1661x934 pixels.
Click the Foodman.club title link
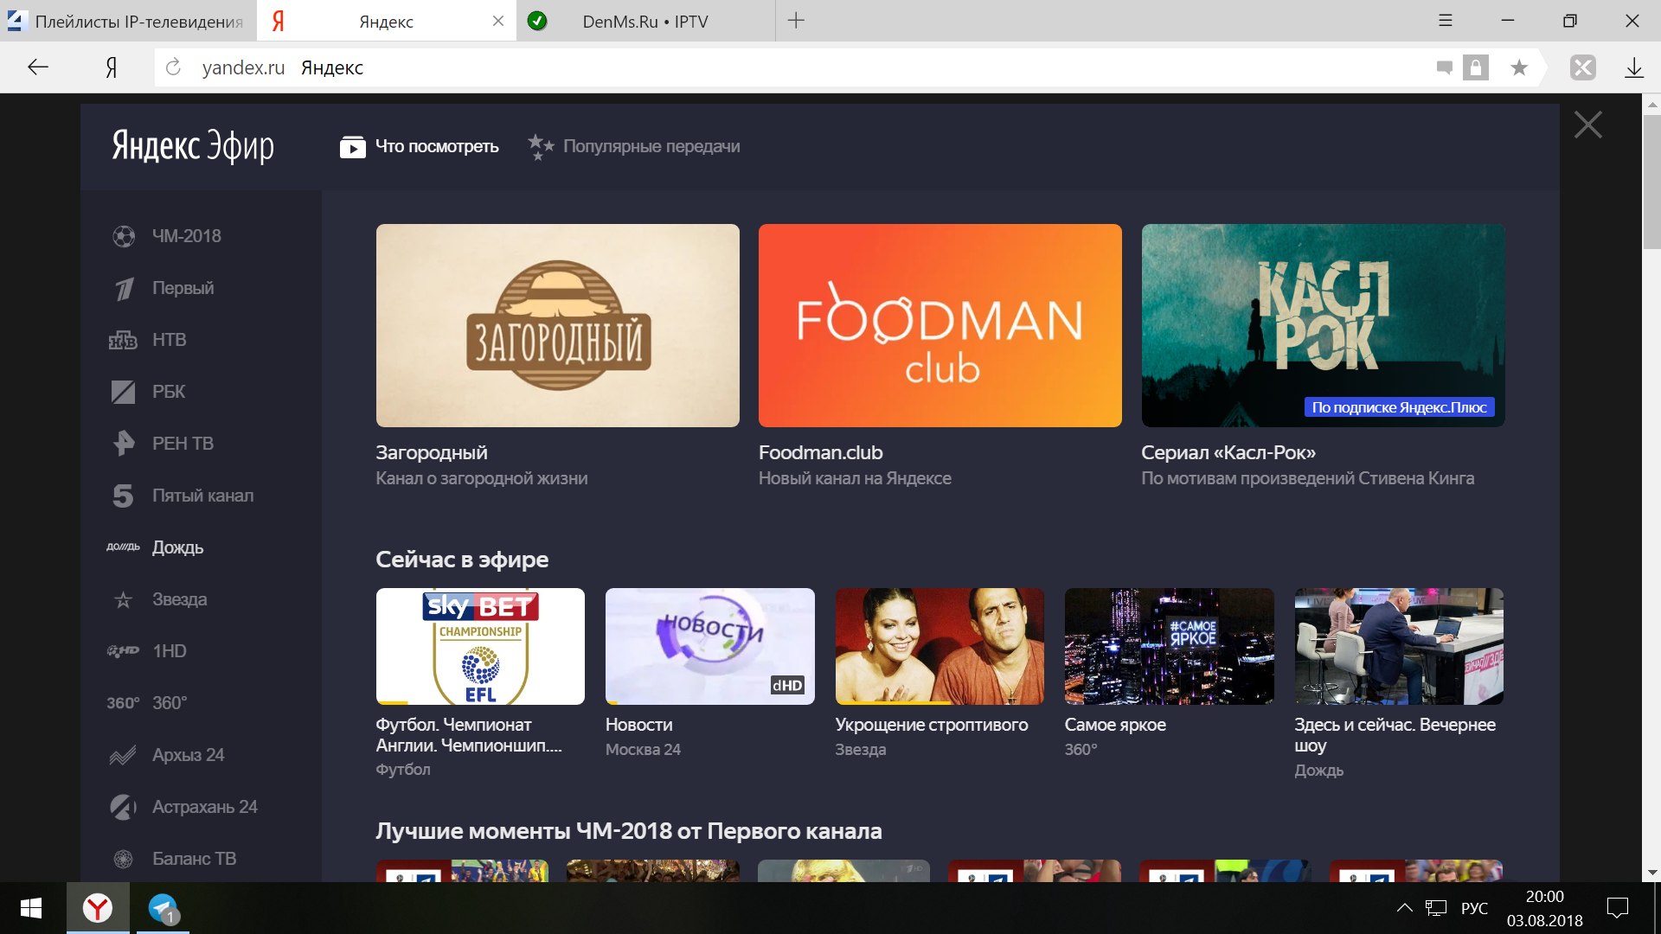pos(820,452)
